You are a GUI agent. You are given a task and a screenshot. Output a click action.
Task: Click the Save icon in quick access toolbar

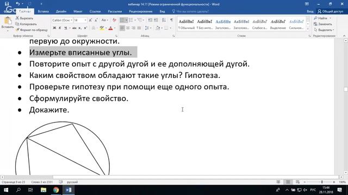tap(7, 4)
